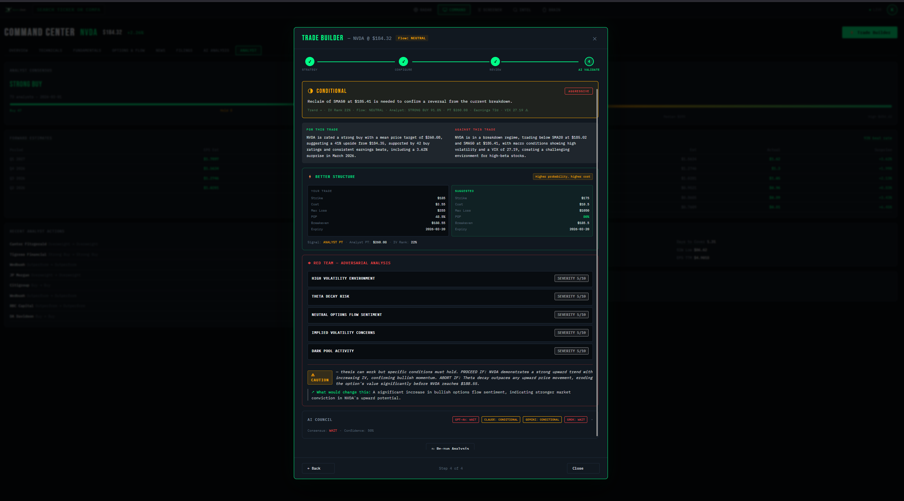Open the ANALYST tab under Command Center
Screen dimensions: 904x501
248,50
